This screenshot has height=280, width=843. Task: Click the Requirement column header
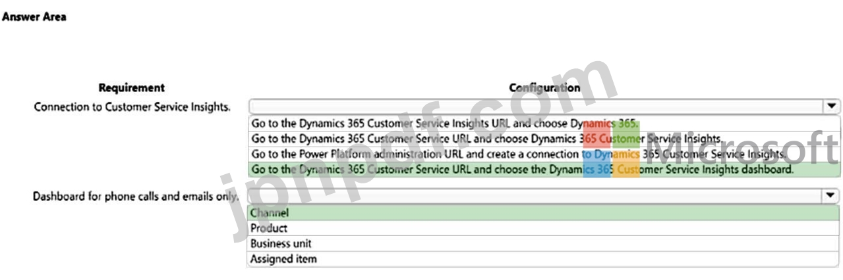131,87
